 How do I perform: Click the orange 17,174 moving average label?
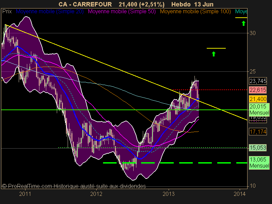[258, 132]
